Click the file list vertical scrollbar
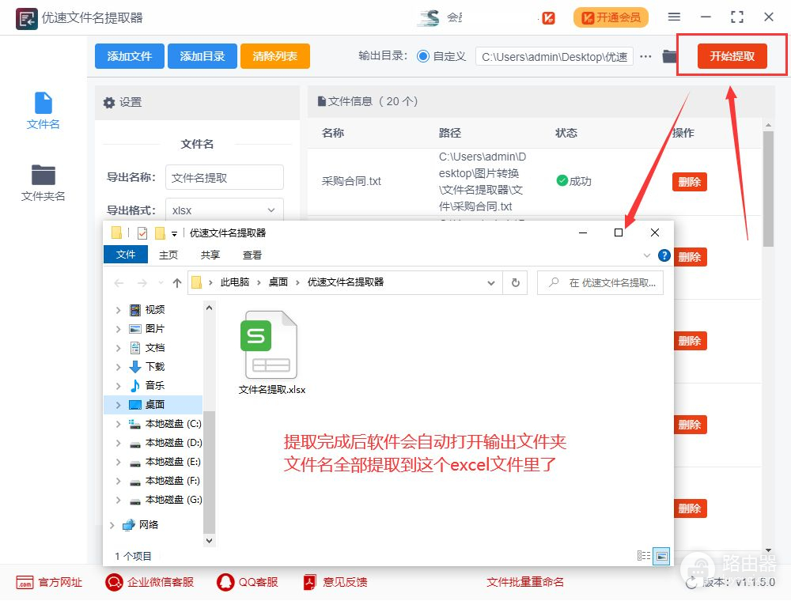 (767, 190)
